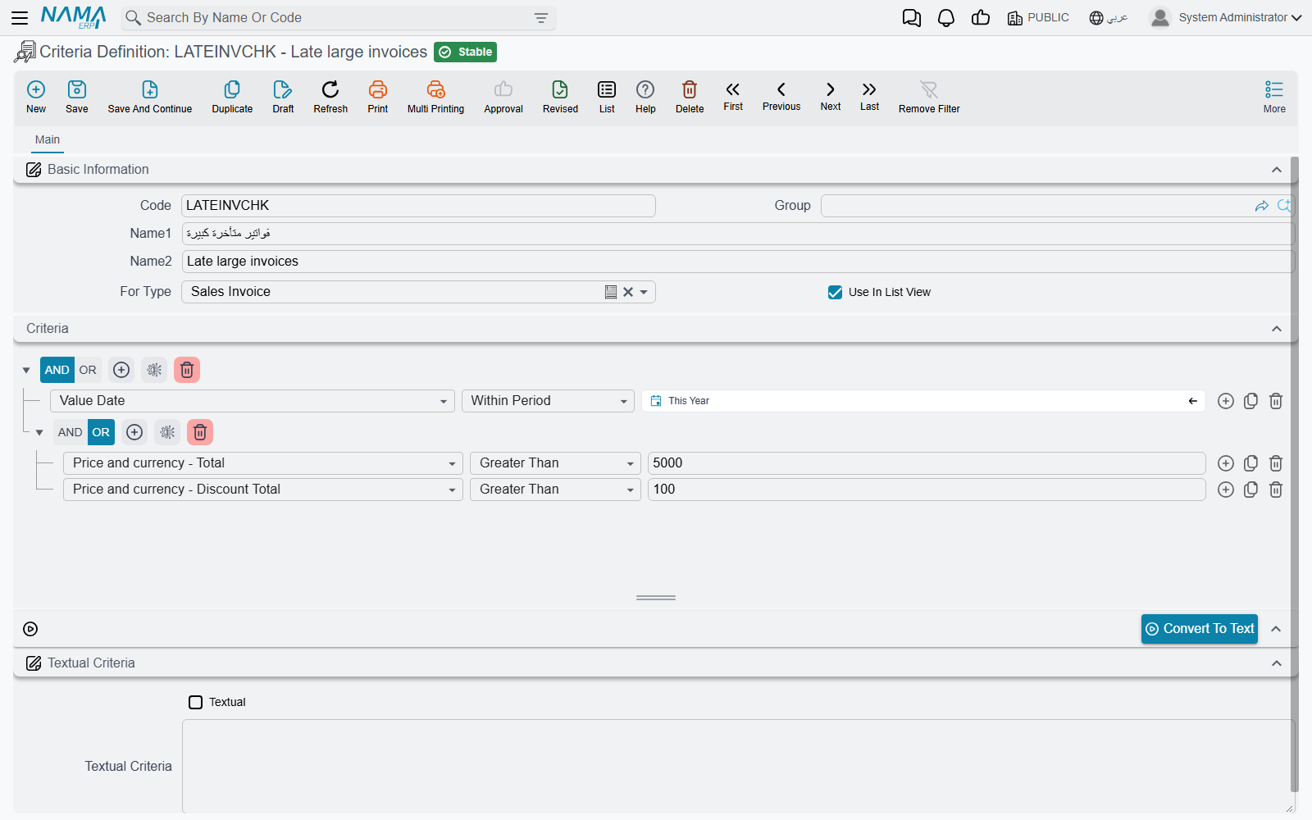Click the Main tab
This screenshot has width=1312, height=820.
(48, 139)
